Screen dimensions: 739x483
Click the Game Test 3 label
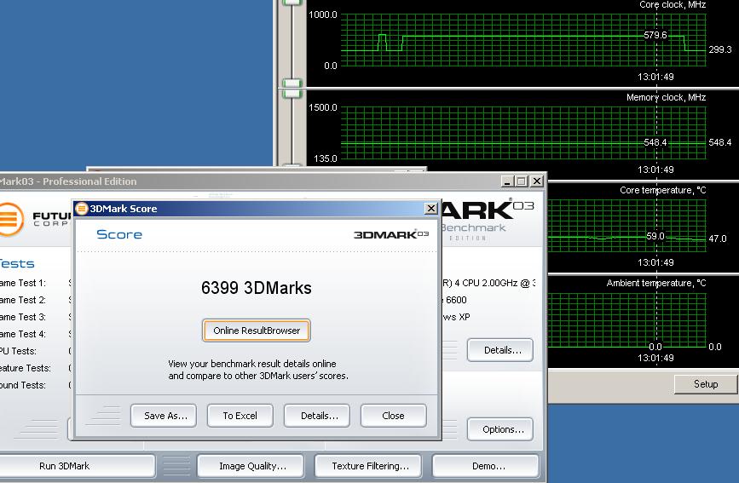pyautogui.click(x=23, y=317)
